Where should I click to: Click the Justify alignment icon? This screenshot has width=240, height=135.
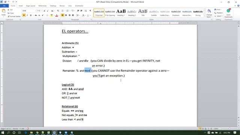tap(73, 15)
